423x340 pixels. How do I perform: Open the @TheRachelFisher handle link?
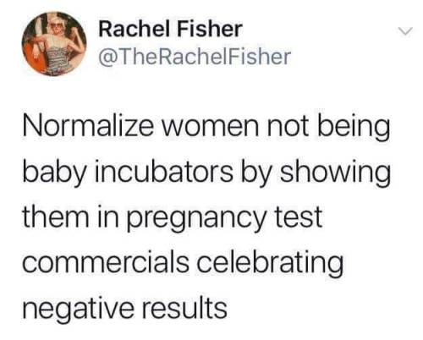click(x=195, y=57)
